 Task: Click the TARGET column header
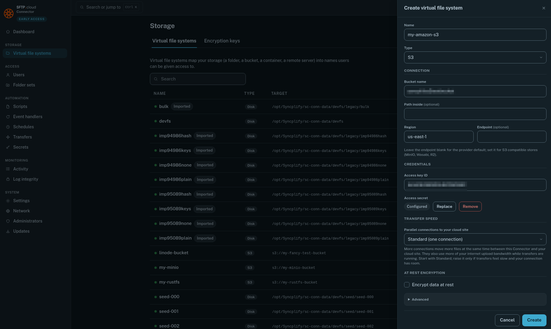[279, 94]
